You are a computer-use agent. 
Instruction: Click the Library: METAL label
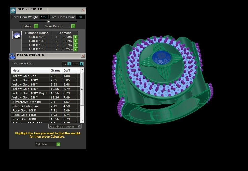point(23,64)
